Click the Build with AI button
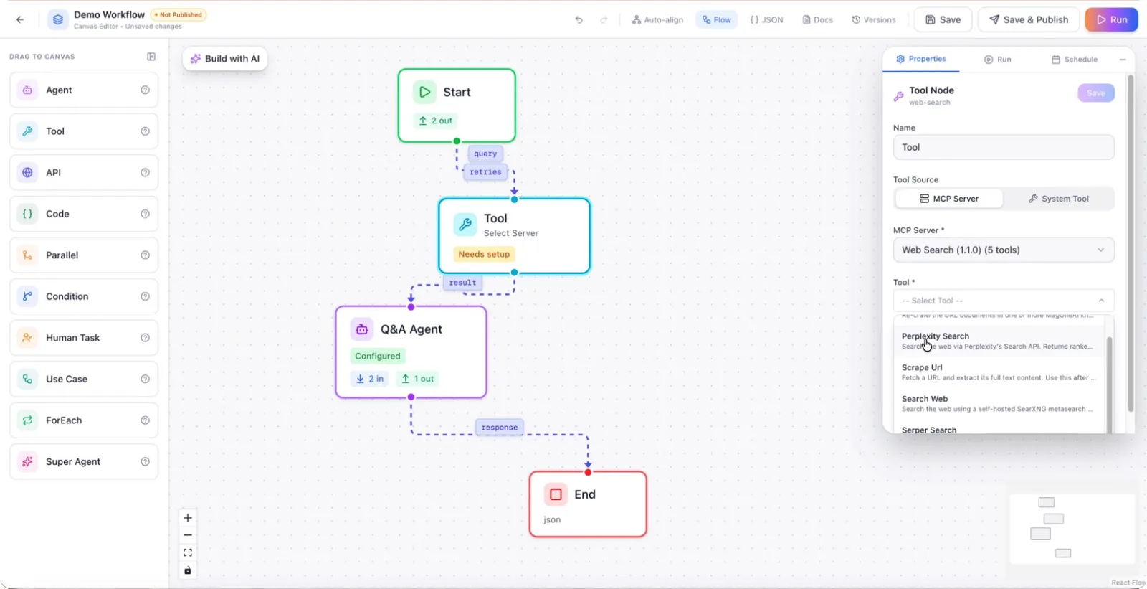 (x=225, y=59)
